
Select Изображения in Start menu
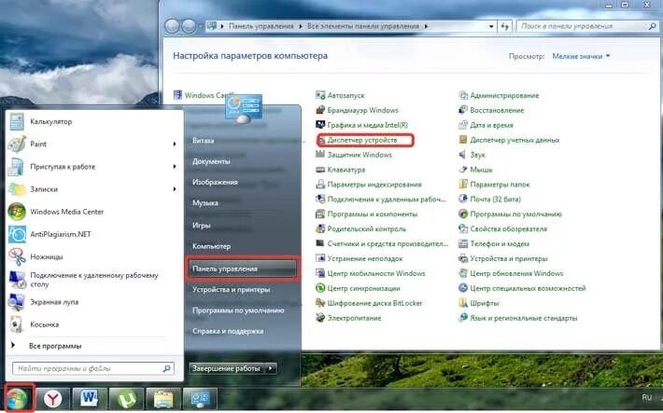tap(215, 182)
